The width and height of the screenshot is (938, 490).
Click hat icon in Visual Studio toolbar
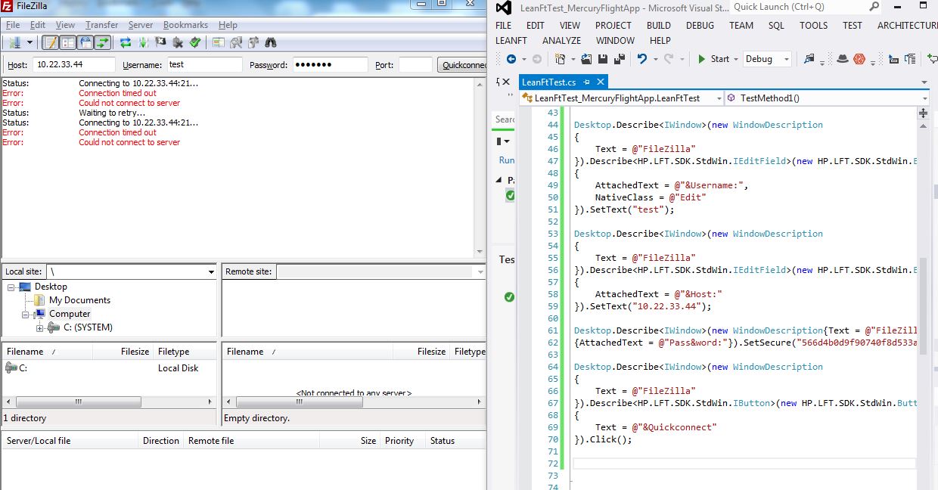843,59
